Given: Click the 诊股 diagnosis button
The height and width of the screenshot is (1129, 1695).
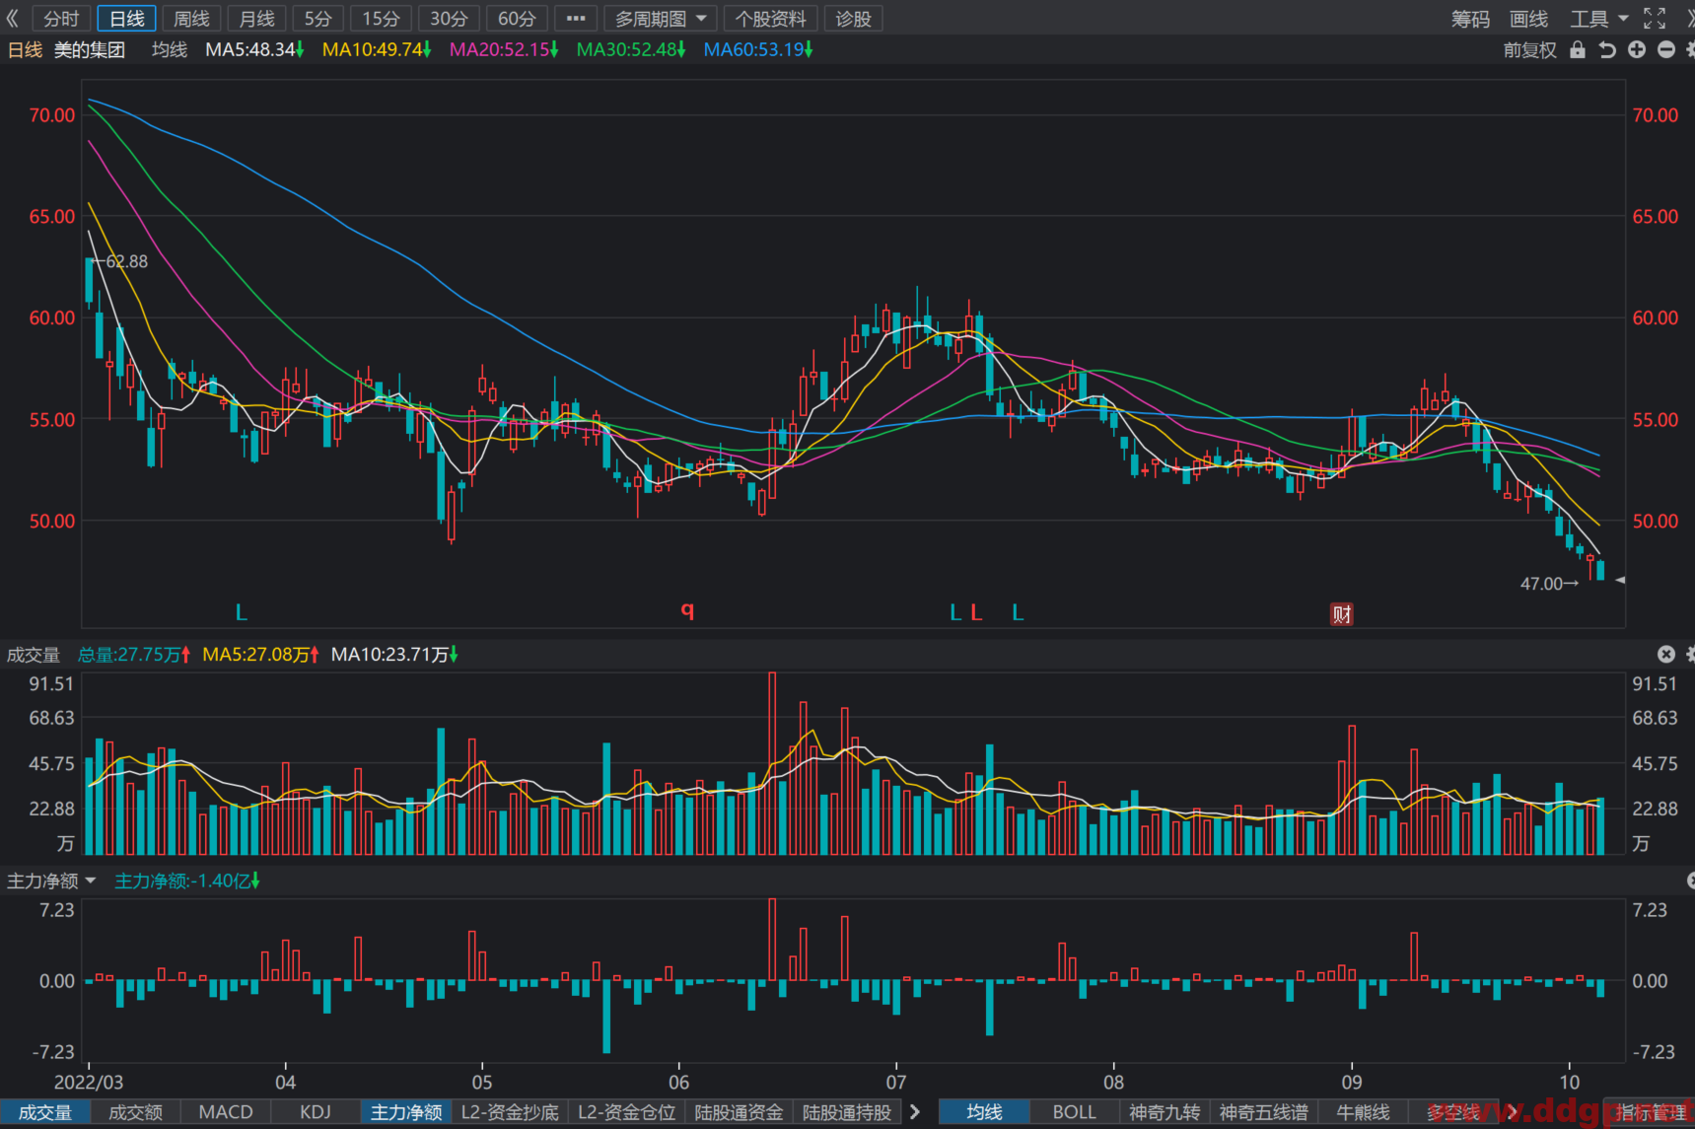Looking at the screenshot, I should pos(853,19).
